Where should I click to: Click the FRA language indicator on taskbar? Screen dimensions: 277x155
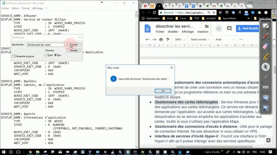tap(254, 152)
